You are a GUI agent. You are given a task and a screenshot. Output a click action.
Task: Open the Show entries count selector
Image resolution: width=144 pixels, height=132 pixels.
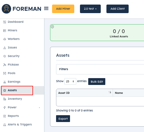coord(70,81)
